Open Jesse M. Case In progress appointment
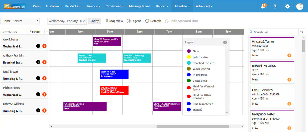This screenshot has height=132, width=308. 114,74
